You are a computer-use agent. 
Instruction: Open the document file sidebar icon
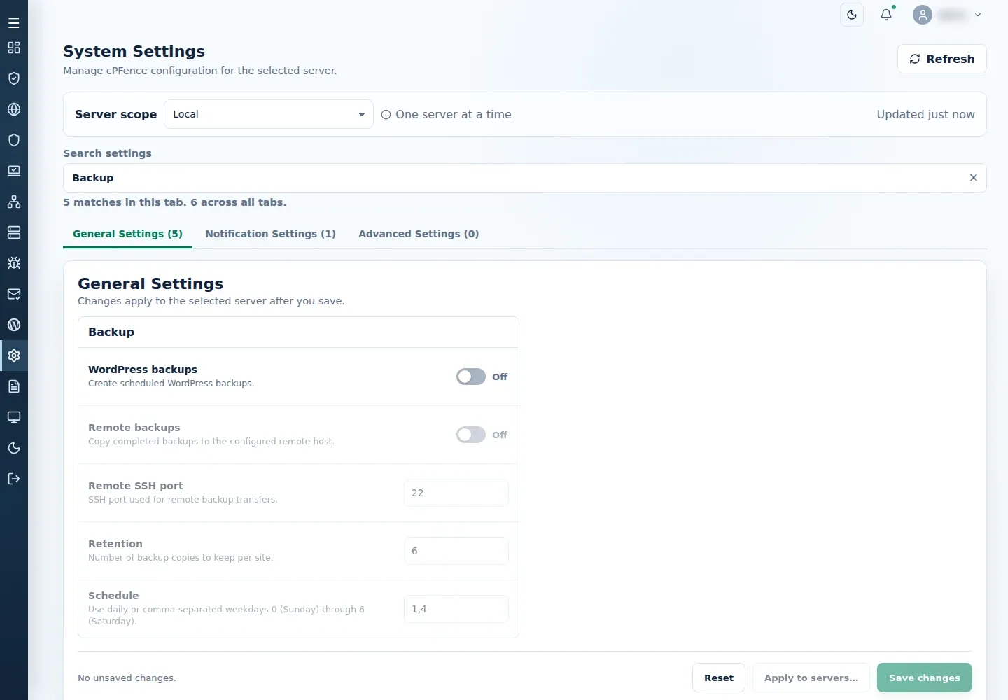pos(14,386)
